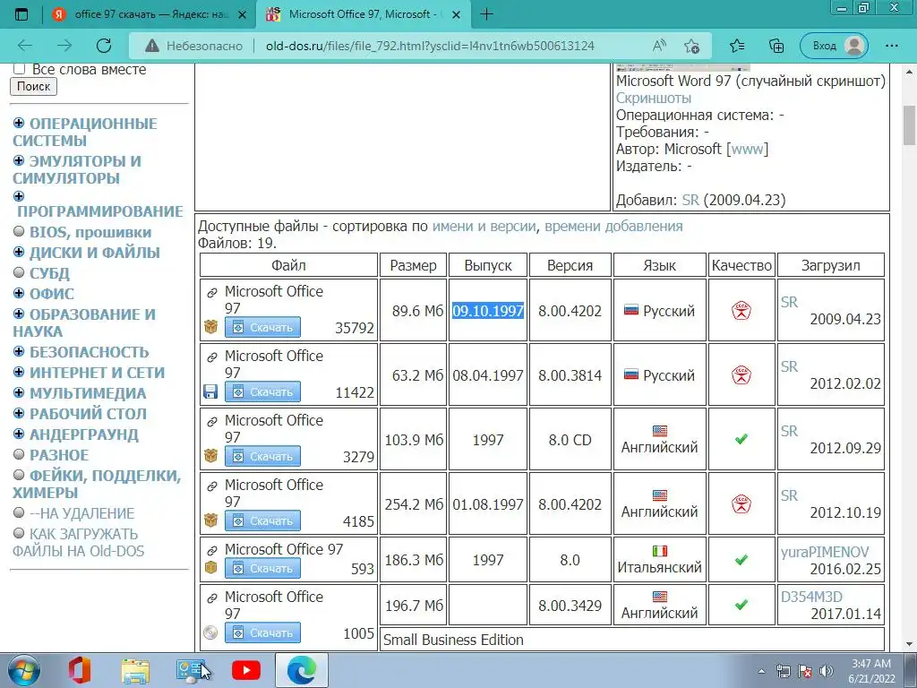Click the Russian flag in the 89.6 Мб row
Screen dimensions: 917x688
(x=631, y=310)
